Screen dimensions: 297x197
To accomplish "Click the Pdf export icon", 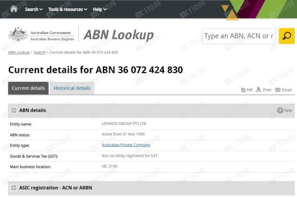I will [243, 90].
